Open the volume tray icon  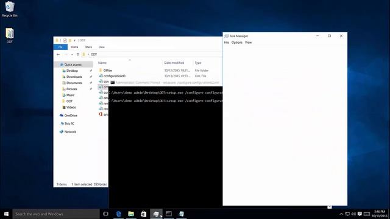tap(353, 214)
